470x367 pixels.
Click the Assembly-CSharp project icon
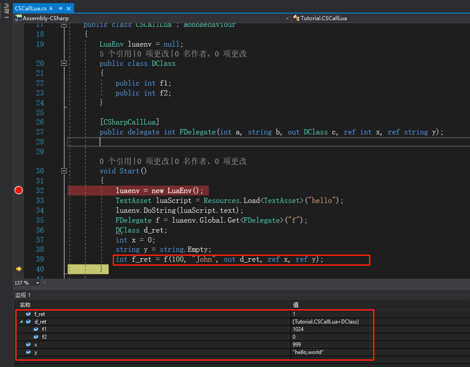[x=18, y=18]
